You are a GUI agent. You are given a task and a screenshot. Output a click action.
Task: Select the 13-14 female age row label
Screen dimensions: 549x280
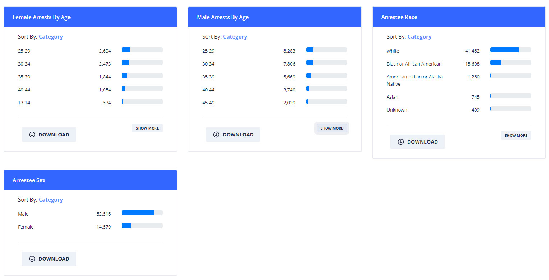point(24,103)
